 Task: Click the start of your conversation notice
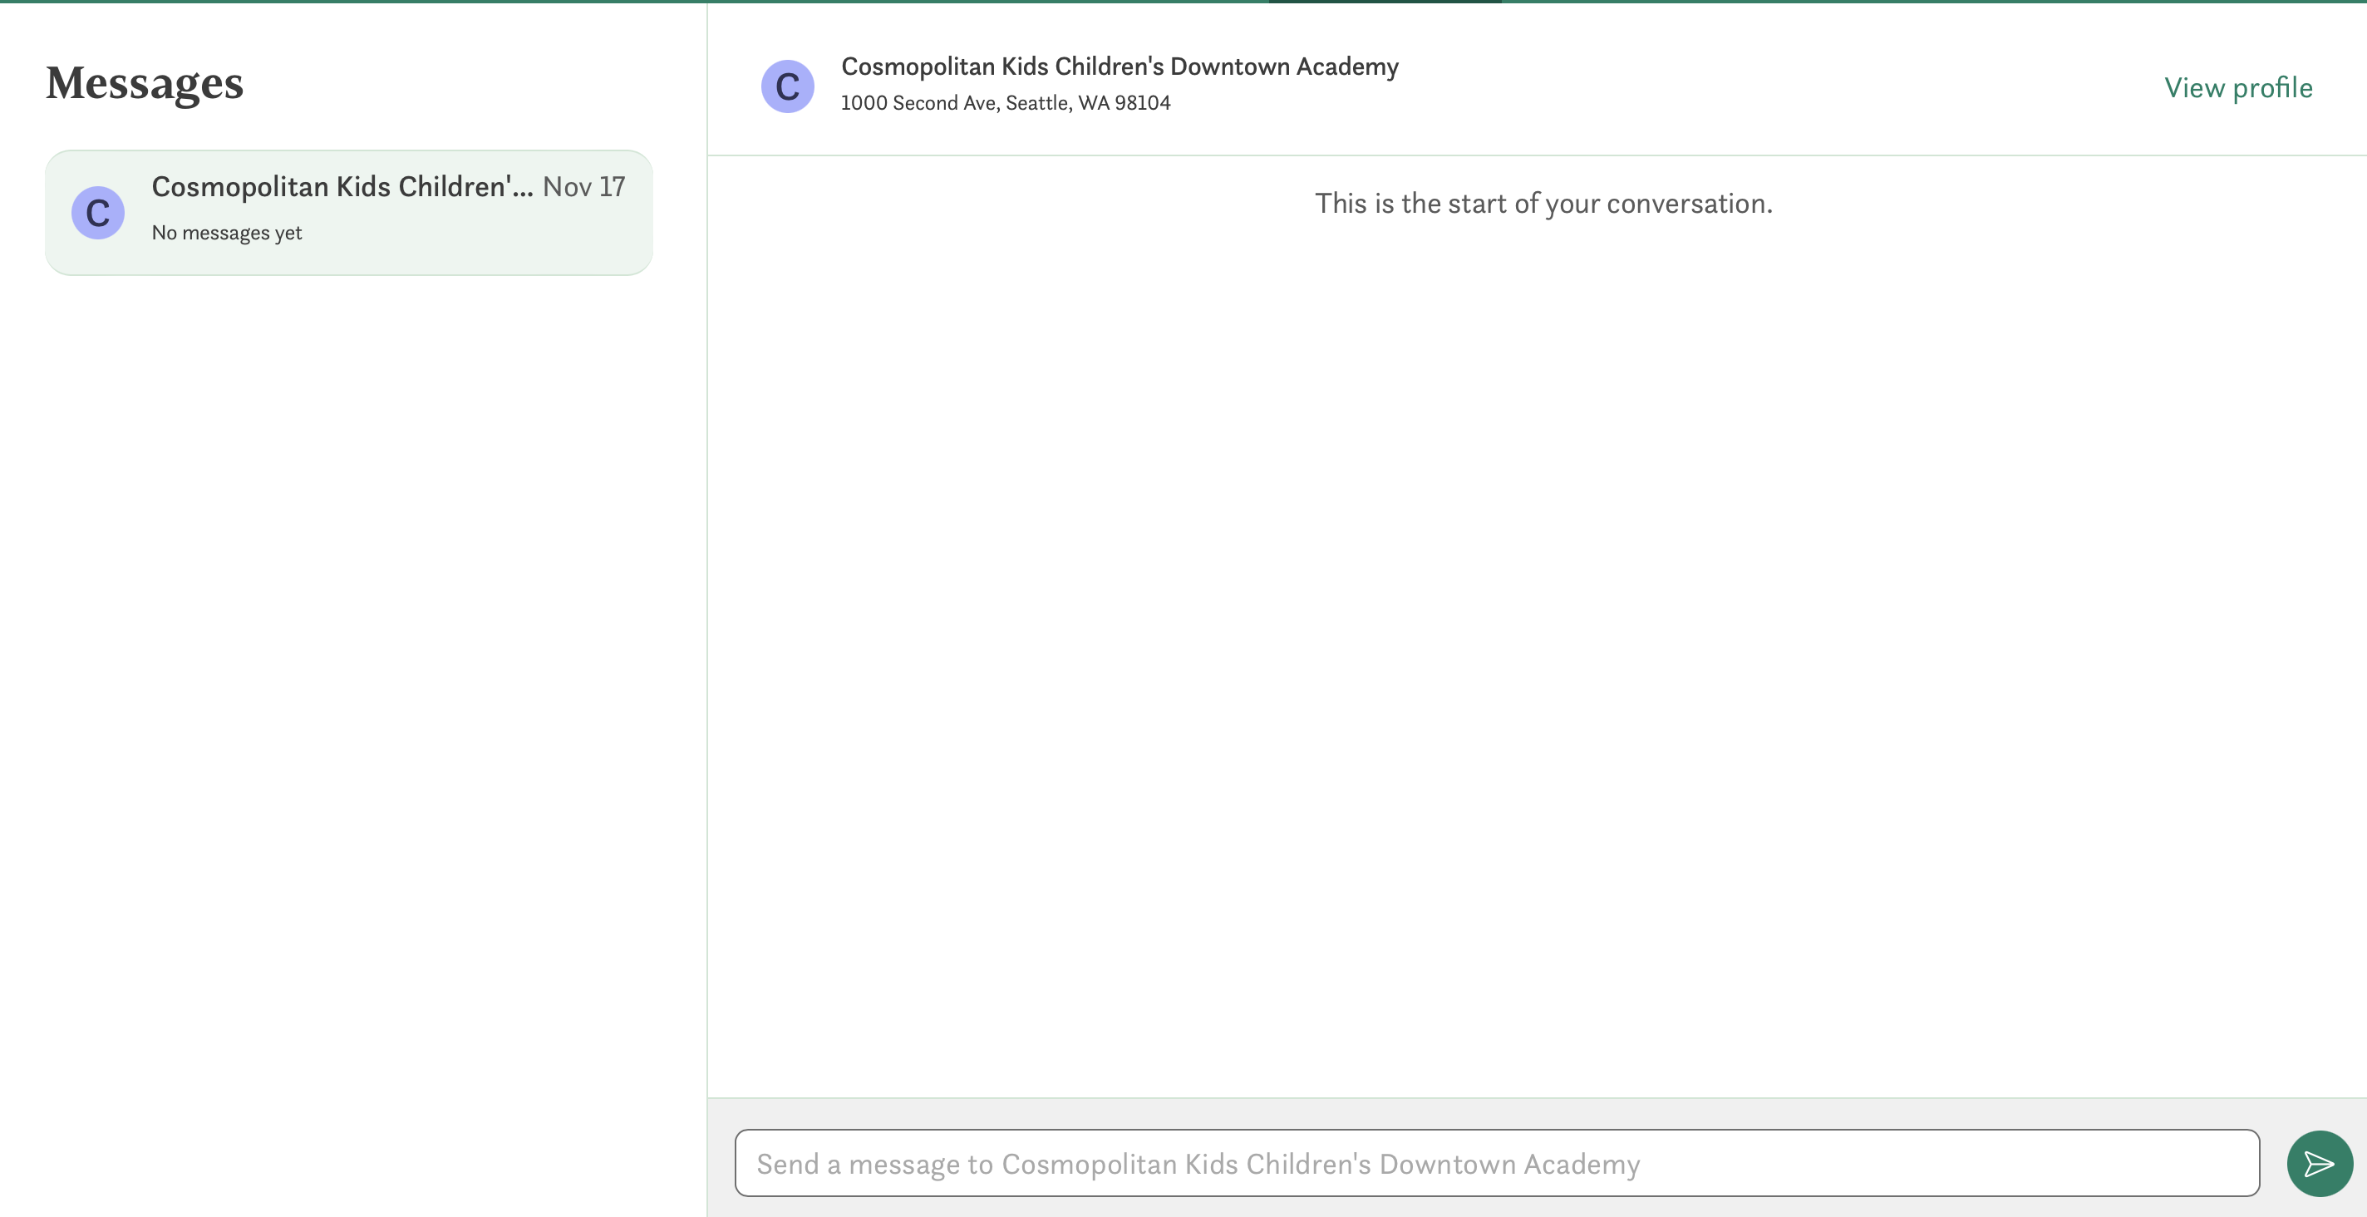point(1543,203)
